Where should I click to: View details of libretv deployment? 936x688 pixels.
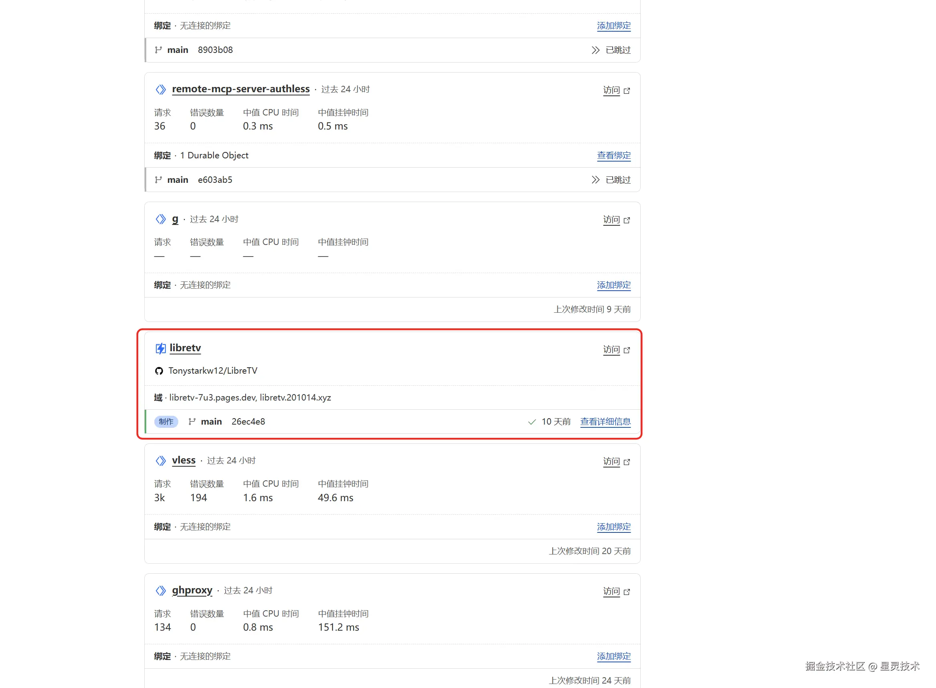coord(605,422)
